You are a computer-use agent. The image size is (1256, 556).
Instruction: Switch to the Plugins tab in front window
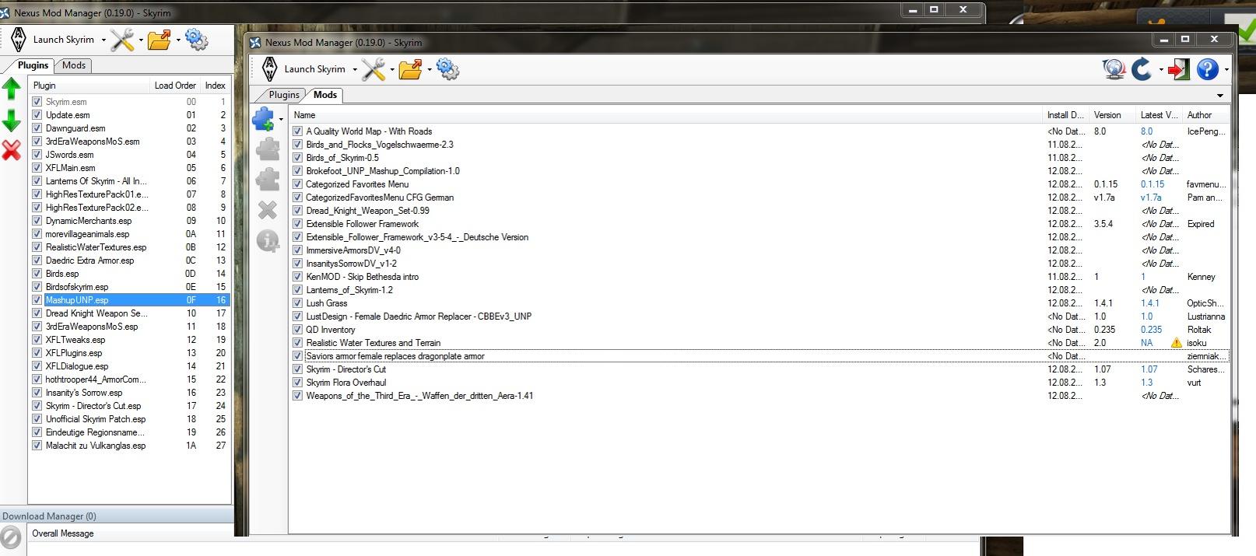284,95
